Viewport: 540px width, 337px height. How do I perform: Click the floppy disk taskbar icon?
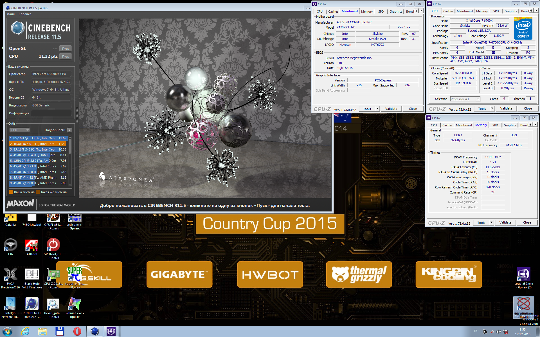click(x=60, y=331)
